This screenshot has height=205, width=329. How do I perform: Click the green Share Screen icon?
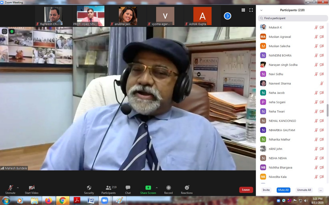click(148, 188)
